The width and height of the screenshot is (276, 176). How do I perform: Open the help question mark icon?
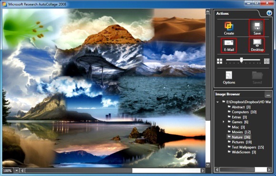pos(269,13)
